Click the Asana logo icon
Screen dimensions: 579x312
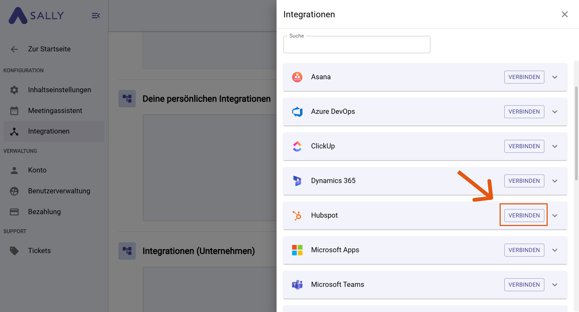[297, 77]
